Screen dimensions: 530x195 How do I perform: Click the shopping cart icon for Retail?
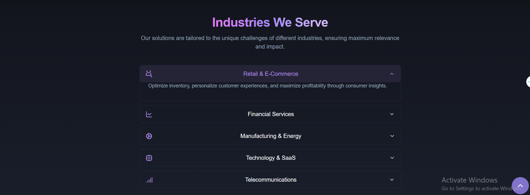[149, 74]
